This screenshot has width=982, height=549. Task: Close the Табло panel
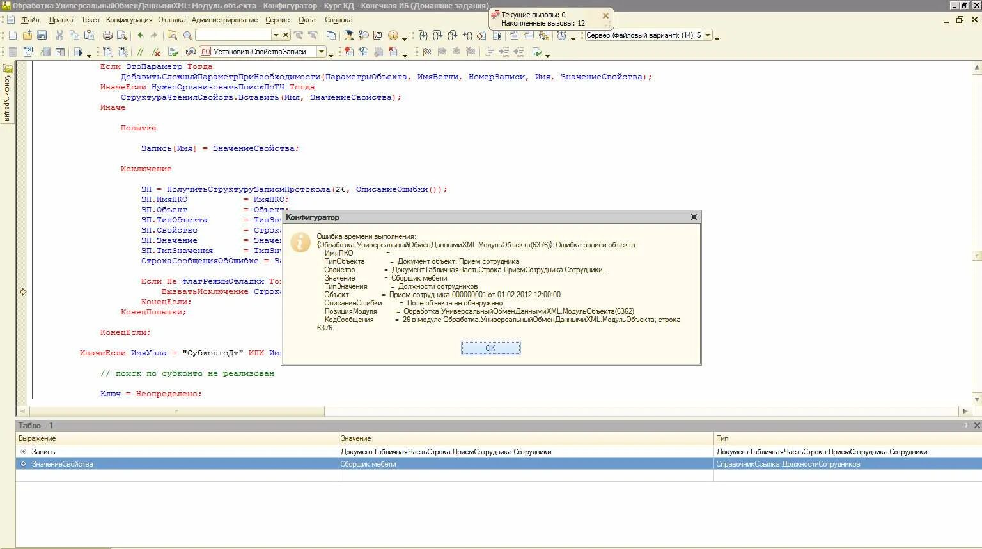[x=976, y=426]
